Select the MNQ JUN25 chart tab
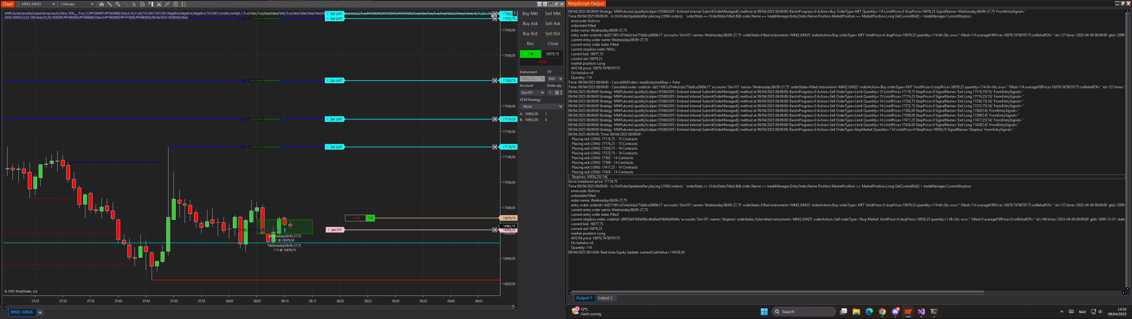Image resolution: width=1132 pixels, height=319 pixels. (x=22, y=312)
